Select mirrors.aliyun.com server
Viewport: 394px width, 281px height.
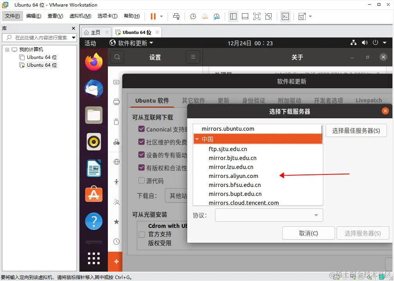click(233, 176)
